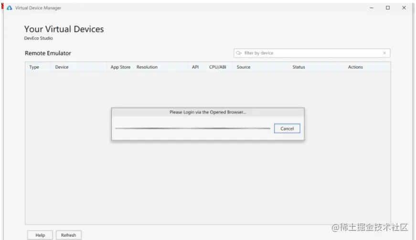Click the Your Virtual Devices heading

click(64, 29)
